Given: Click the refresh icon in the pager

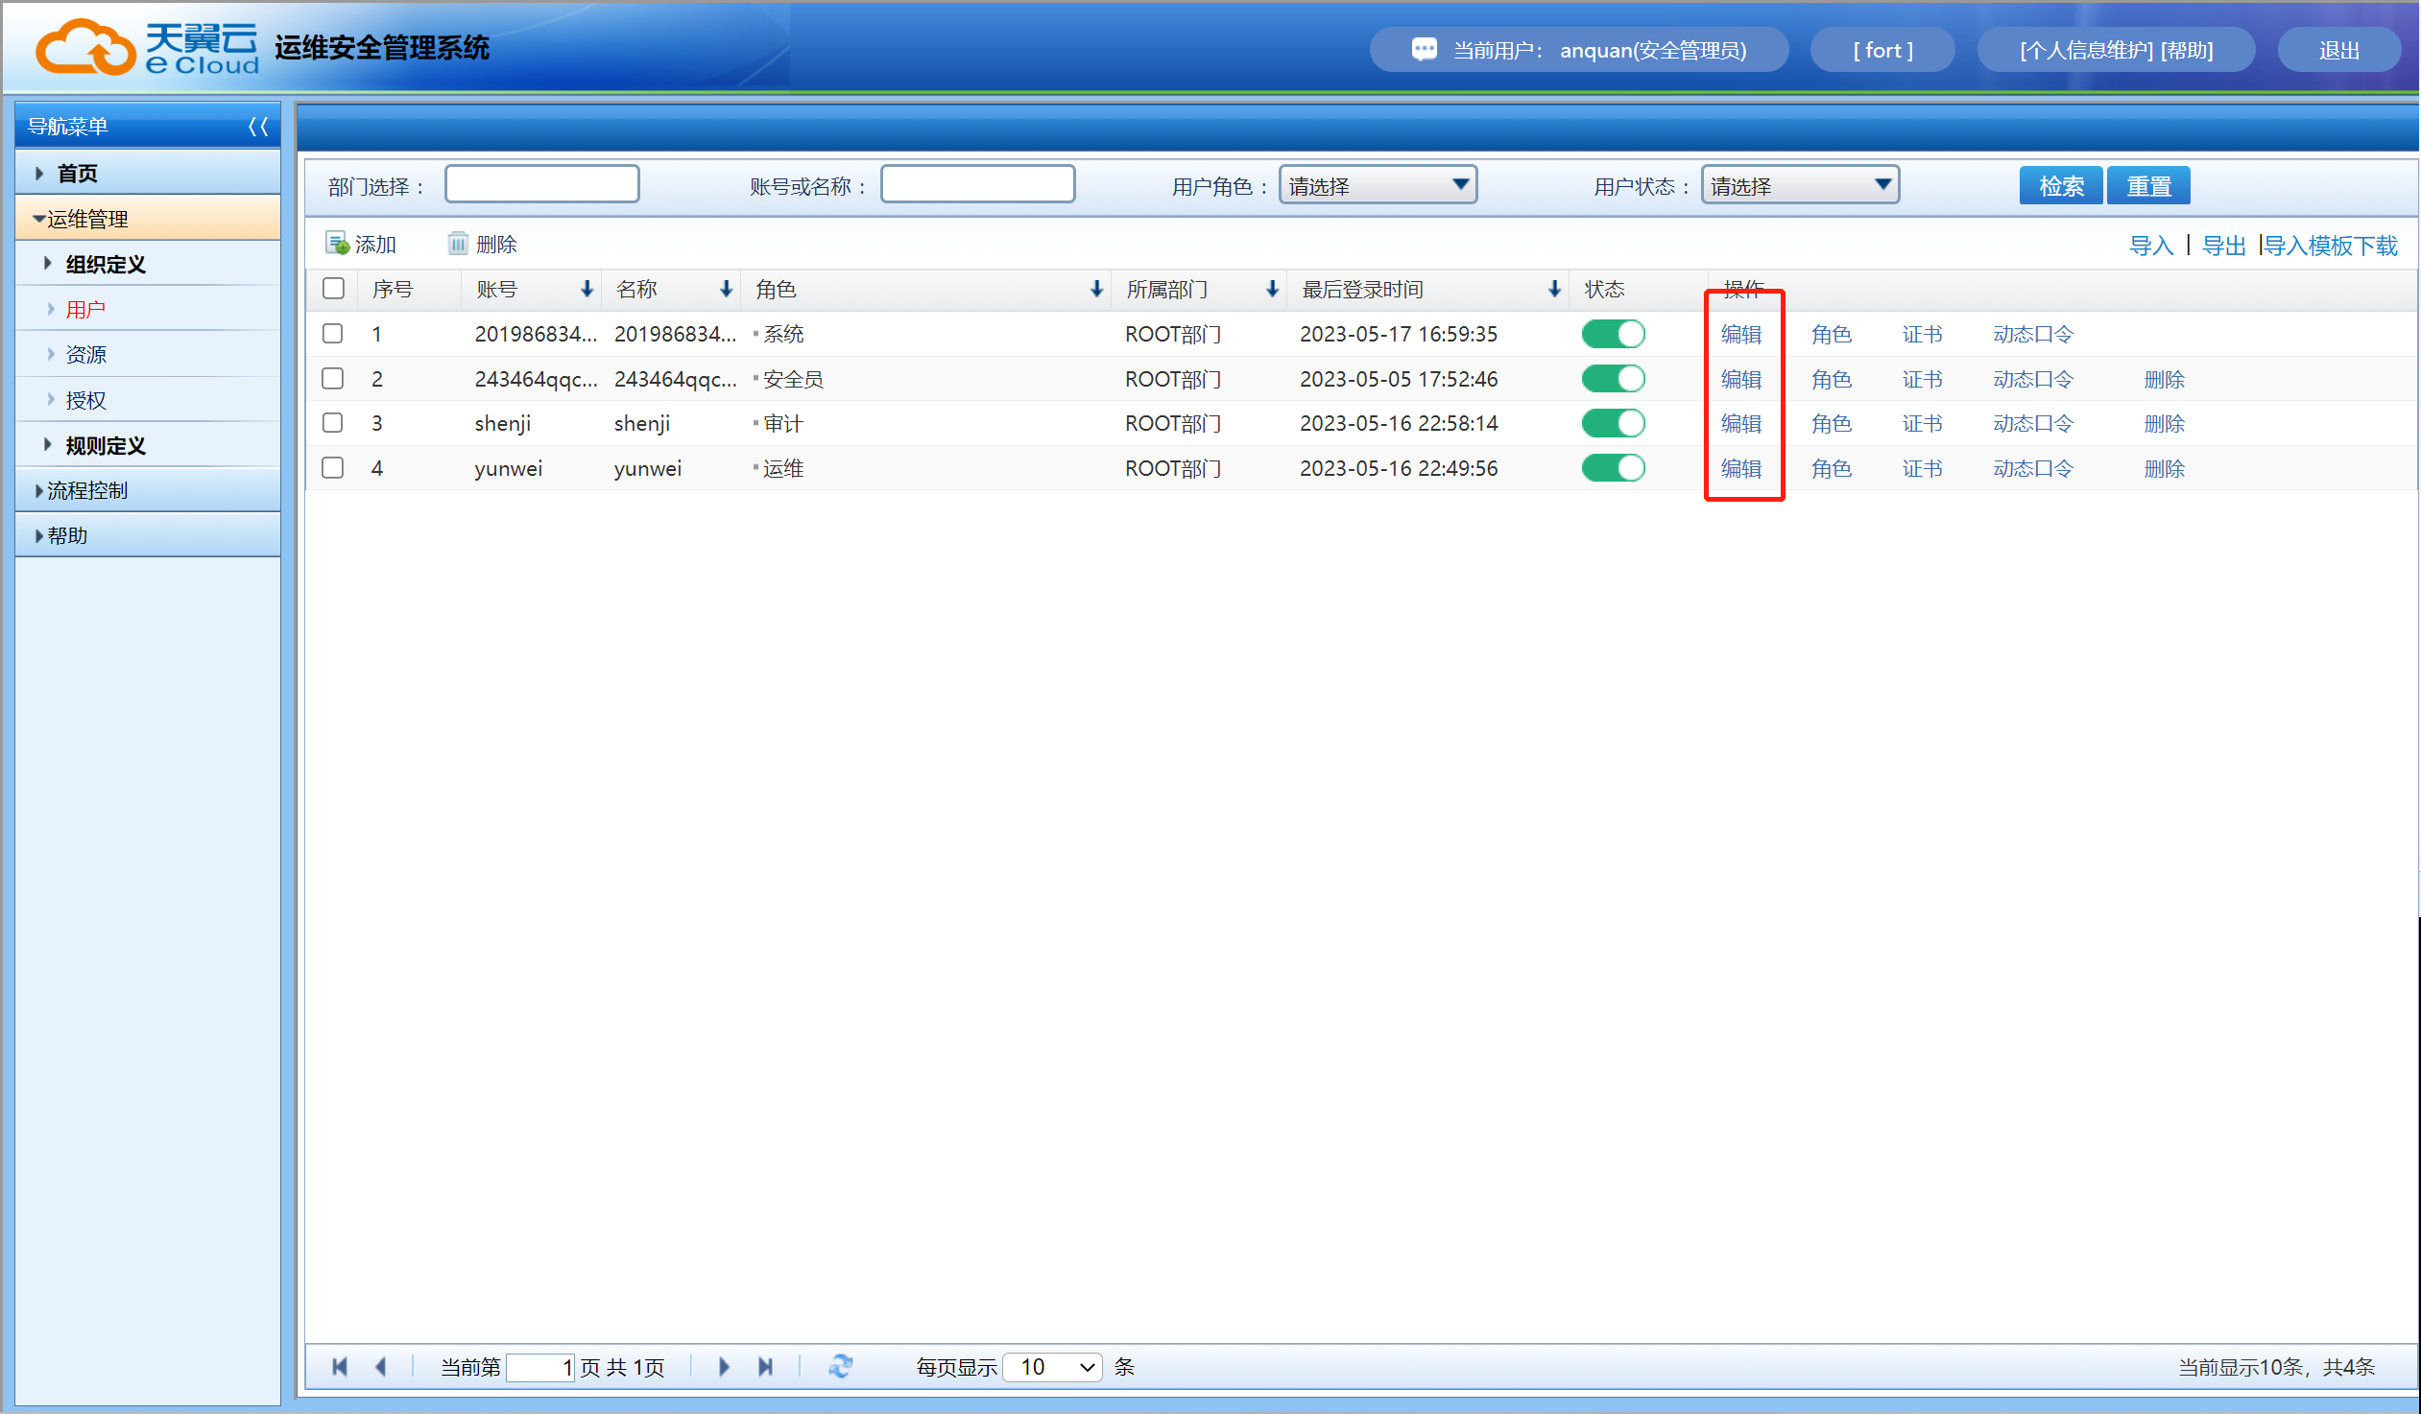Looking at the screenshot, I should 841,1366.
